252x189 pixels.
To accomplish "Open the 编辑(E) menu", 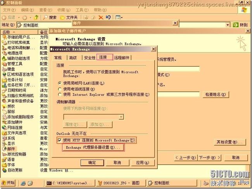I will (28, 10).
